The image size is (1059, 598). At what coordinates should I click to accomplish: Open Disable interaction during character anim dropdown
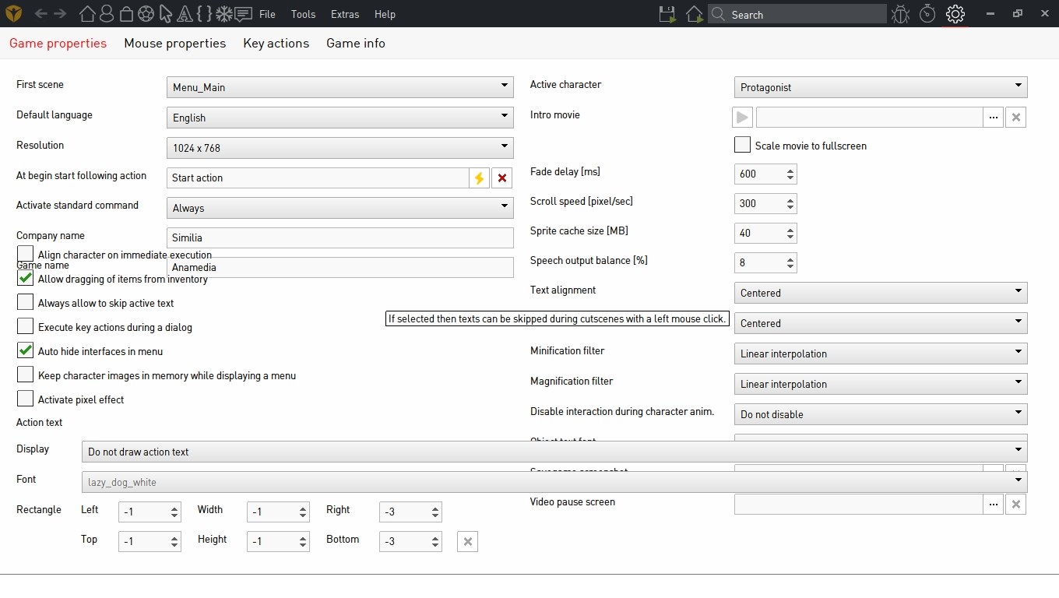pyautogui.click(x=881, y=414)
